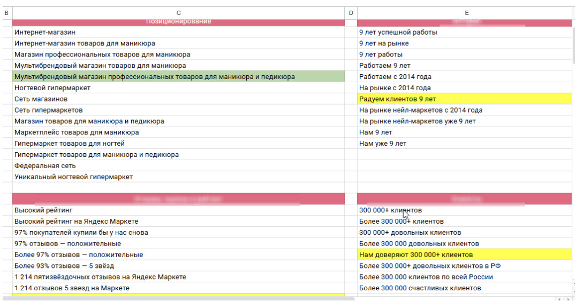Viewport: 576px width, 301px height.
Task: Select 'Более 93% отзывов — 5 звёзд' cell
Action: [179, 266]
